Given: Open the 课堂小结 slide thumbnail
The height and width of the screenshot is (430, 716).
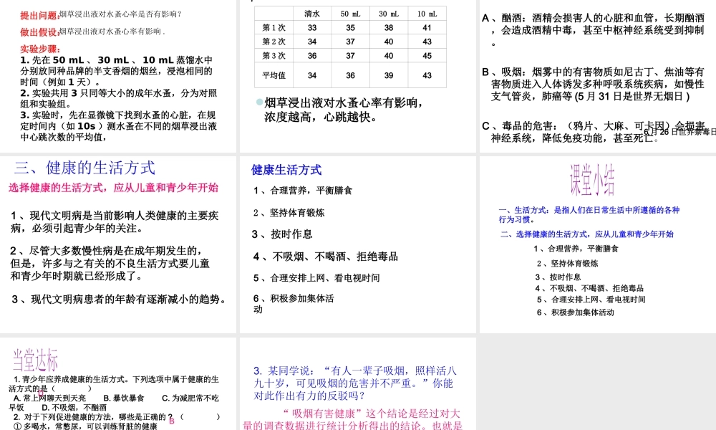Looking at the screenshot, I should pyautogui.click(x=598, y=244).
